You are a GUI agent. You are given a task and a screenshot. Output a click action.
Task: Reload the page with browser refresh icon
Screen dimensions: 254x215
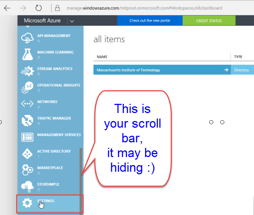pyautogui.click(x=39, y=8)
